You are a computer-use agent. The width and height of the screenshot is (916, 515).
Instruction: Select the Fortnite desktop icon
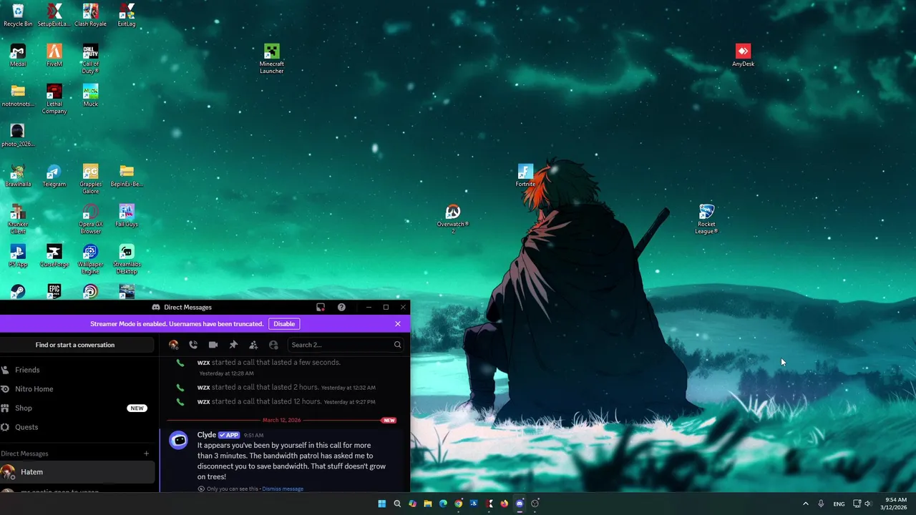click(525, 175)
